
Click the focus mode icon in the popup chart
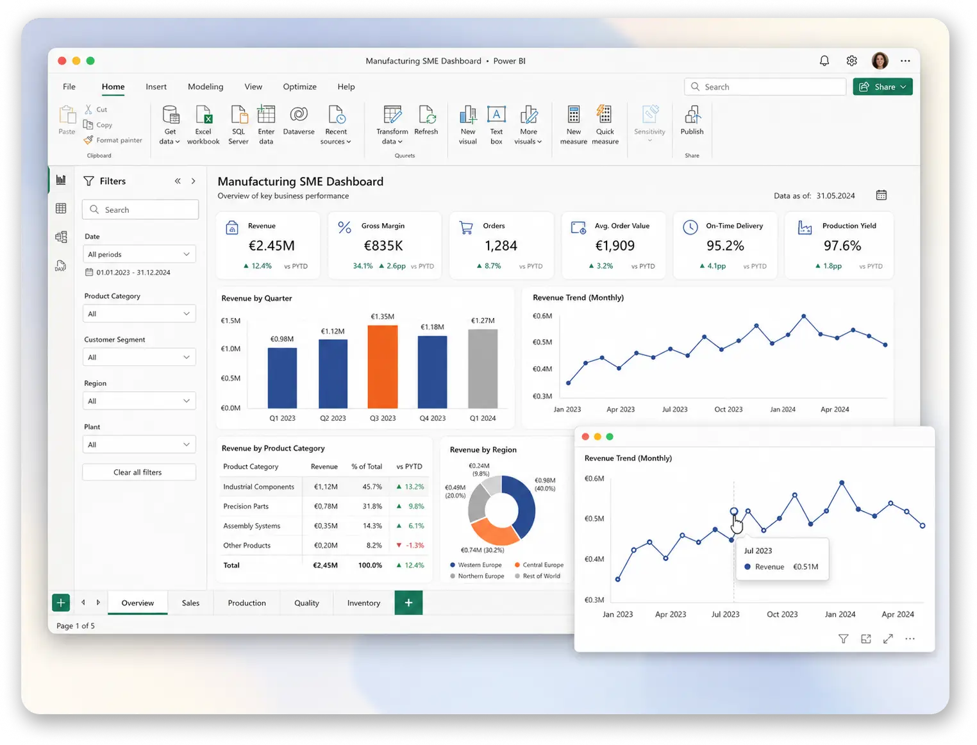tap(866, 639)
